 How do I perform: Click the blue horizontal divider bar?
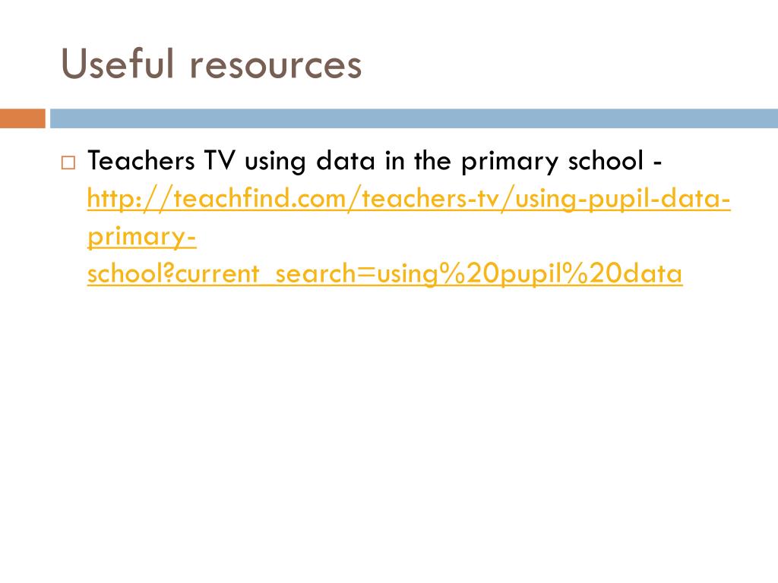pyautogui.click(x=414, y=118)
